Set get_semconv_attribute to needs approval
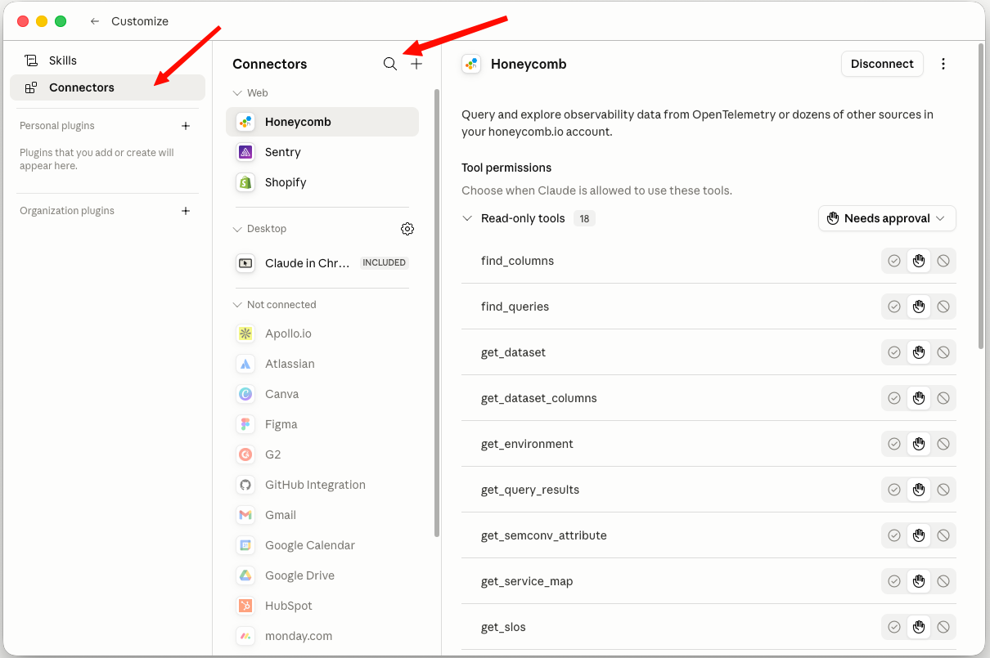The width and height of the screenshot is (990, 658). [x=919, y=535]
